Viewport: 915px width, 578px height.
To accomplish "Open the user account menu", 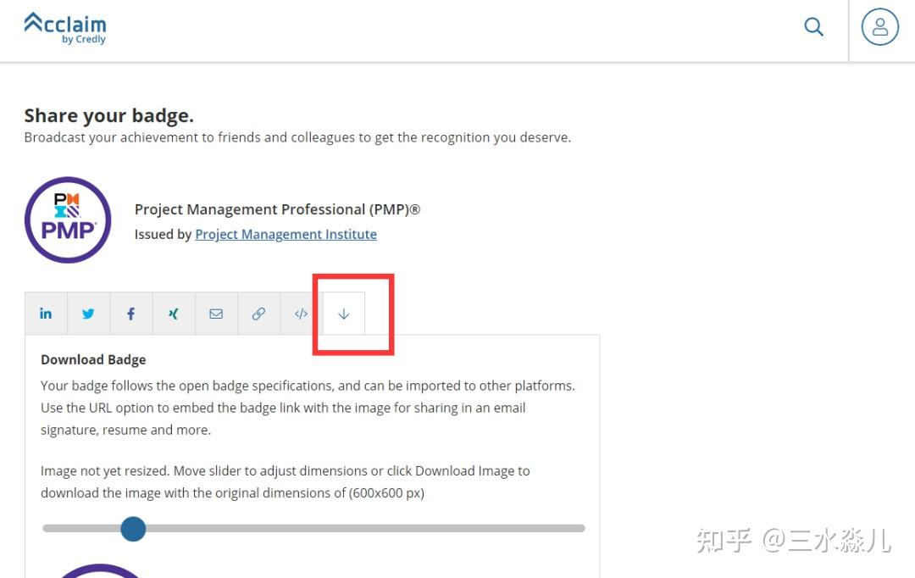I will 879,26.
